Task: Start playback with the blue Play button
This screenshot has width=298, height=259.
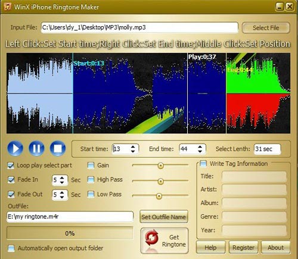Action: tap(15, 148)
